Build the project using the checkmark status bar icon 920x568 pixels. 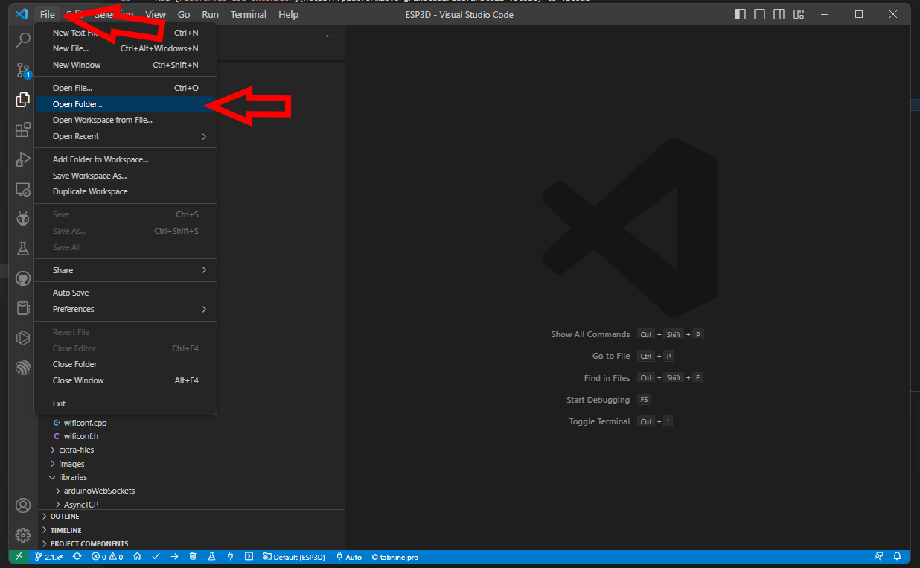click(157, 557)
